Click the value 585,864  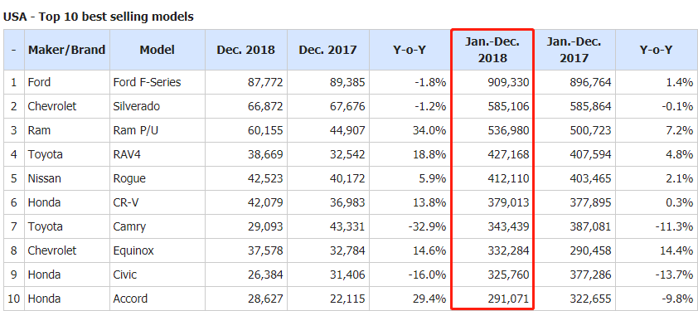[590, 106]
